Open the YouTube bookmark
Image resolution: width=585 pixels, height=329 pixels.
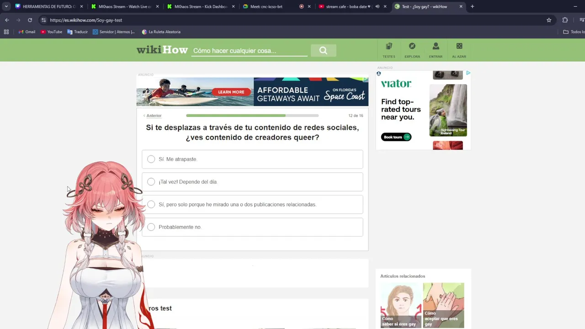(x=51, y=32)
